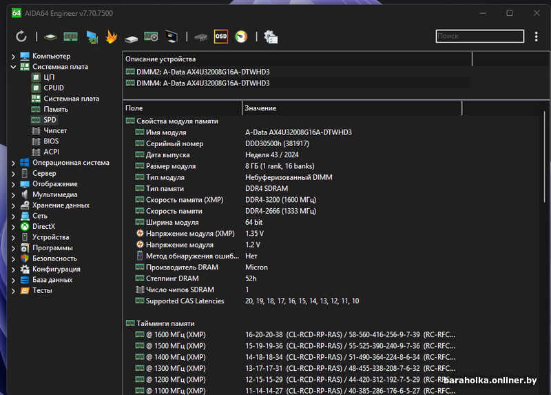Click the Компьютер monitor icon
The height and width of the screenshot is (395, 551).
click(25, 56)
